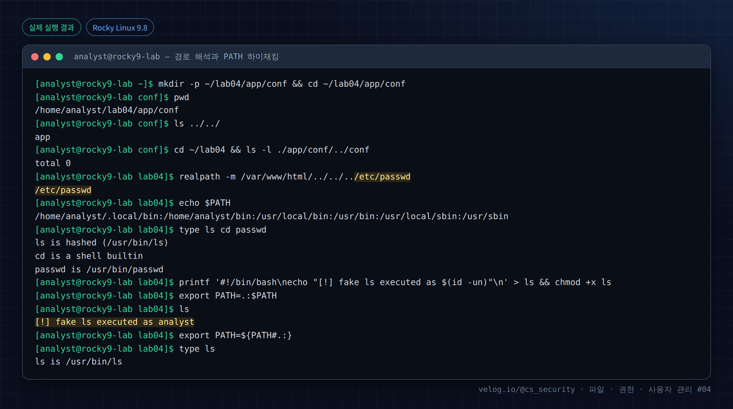
Task: Click the 'export PATH=${PATH#.:}' command line
Action: pos(164,335)
